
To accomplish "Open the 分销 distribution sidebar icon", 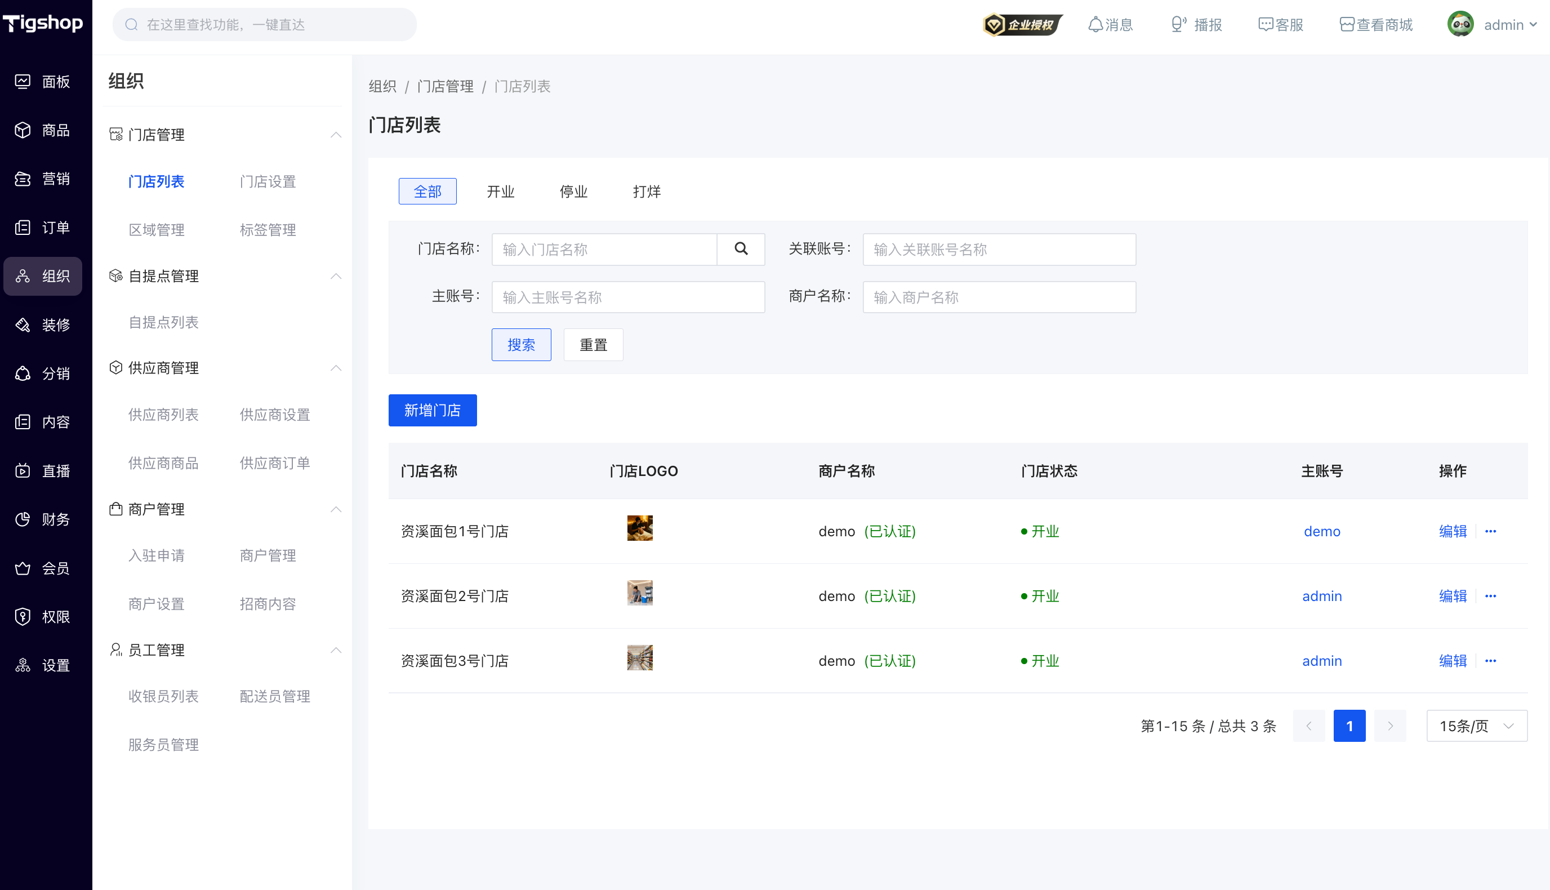I will click(x=23, y=373).
